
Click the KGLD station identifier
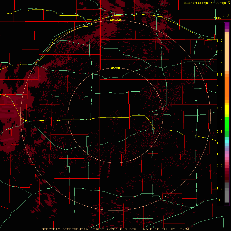pos(148,229)
